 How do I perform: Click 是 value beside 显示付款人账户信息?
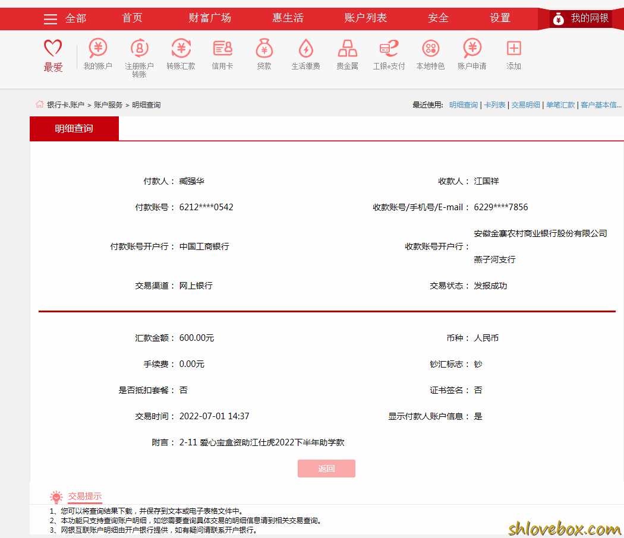(478, 416)
